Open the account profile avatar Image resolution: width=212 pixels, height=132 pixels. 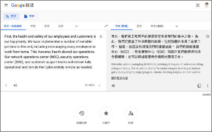[x=206, y=5]
